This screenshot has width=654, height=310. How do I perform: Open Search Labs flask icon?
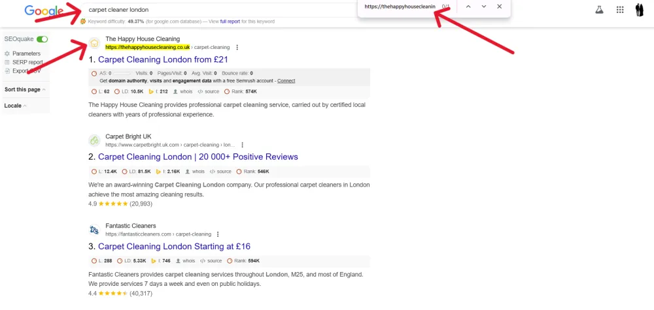click(x=599, y=10)
